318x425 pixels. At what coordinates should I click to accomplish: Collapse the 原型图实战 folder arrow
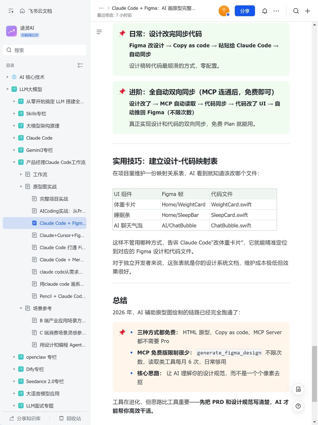point(21,187)
